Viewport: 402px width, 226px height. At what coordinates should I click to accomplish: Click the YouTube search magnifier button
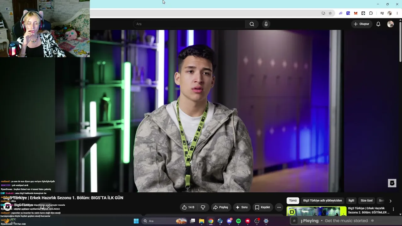[x=252, y=24]
